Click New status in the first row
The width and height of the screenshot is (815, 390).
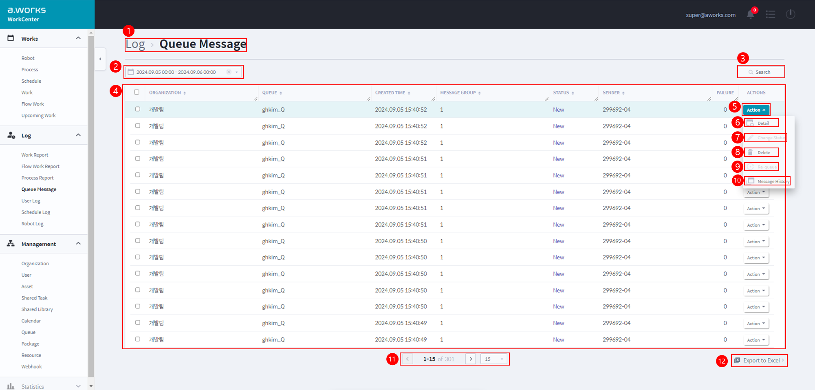pyautogui.click(x=558, y=110)
